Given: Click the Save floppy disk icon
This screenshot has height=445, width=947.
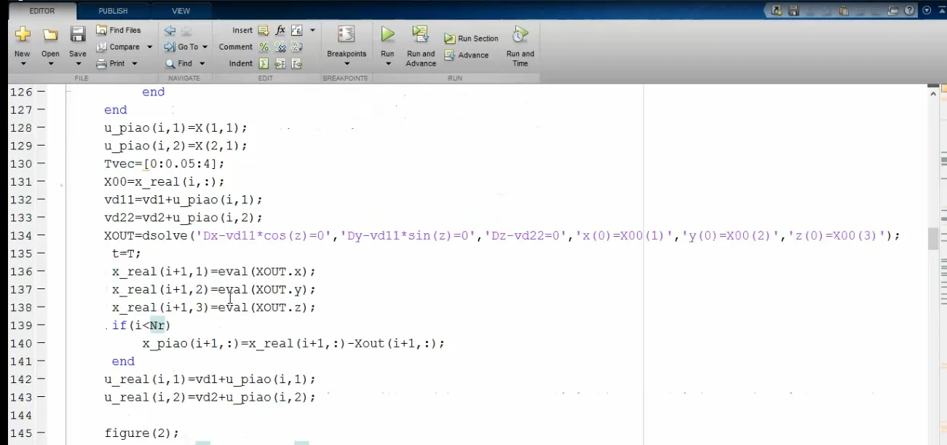Looking at the screenshot, I should coord(78,35).
